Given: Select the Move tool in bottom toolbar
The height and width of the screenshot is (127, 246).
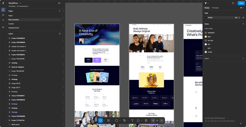Looking at the screenshot, I should [100, 121].
